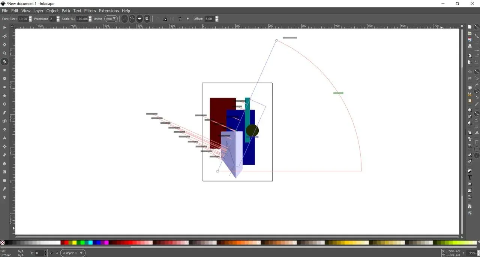This screenshot has width=480, height=257.
Task: Open the Units dropdown showing mm
Action: [110, 18]
